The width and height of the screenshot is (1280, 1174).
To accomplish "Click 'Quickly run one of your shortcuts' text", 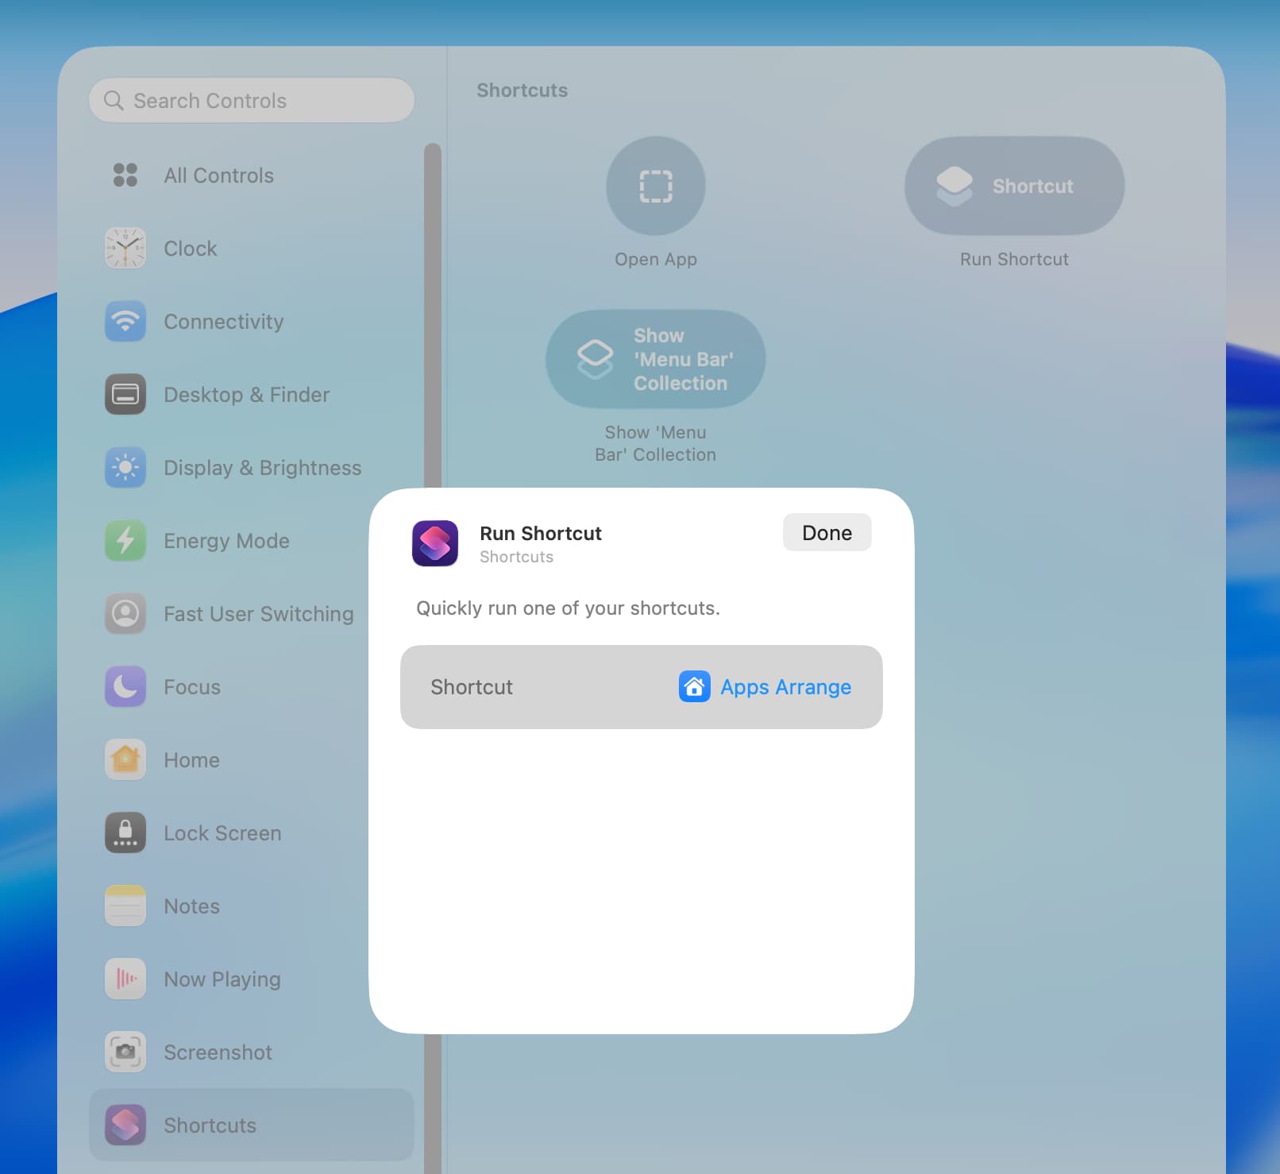I will [568, 608].
